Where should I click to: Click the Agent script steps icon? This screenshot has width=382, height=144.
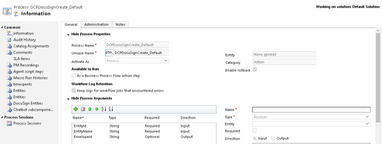click(x=9, y=72)
